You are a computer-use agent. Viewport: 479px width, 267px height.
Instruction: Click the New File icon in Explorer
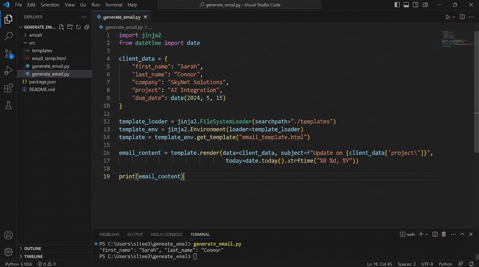[x=62, y=27]
